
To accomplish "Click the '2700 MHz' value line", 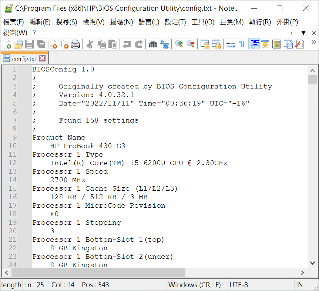I will tap(68, 180).
